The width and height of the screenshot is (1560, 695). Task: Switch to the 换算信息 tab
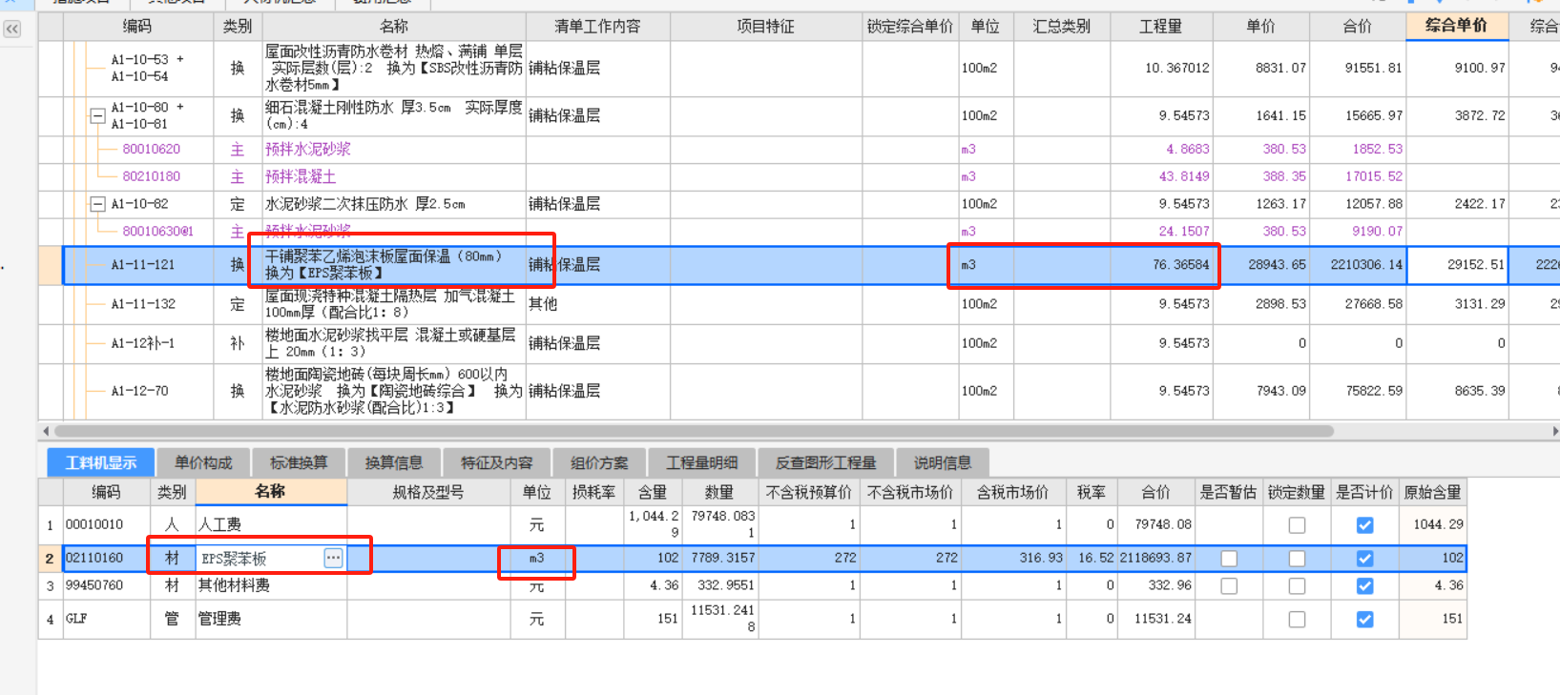pyautogui.click(x=394, y=462)
